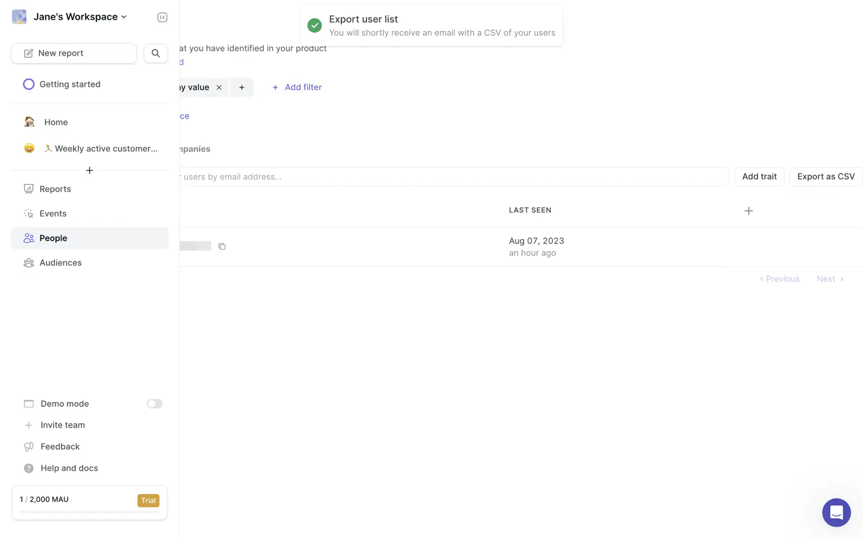Click the plus below Weekly active customers
The height and width of the screenshot is (539, 863).
pyautogui.click(x=89, y=171)
